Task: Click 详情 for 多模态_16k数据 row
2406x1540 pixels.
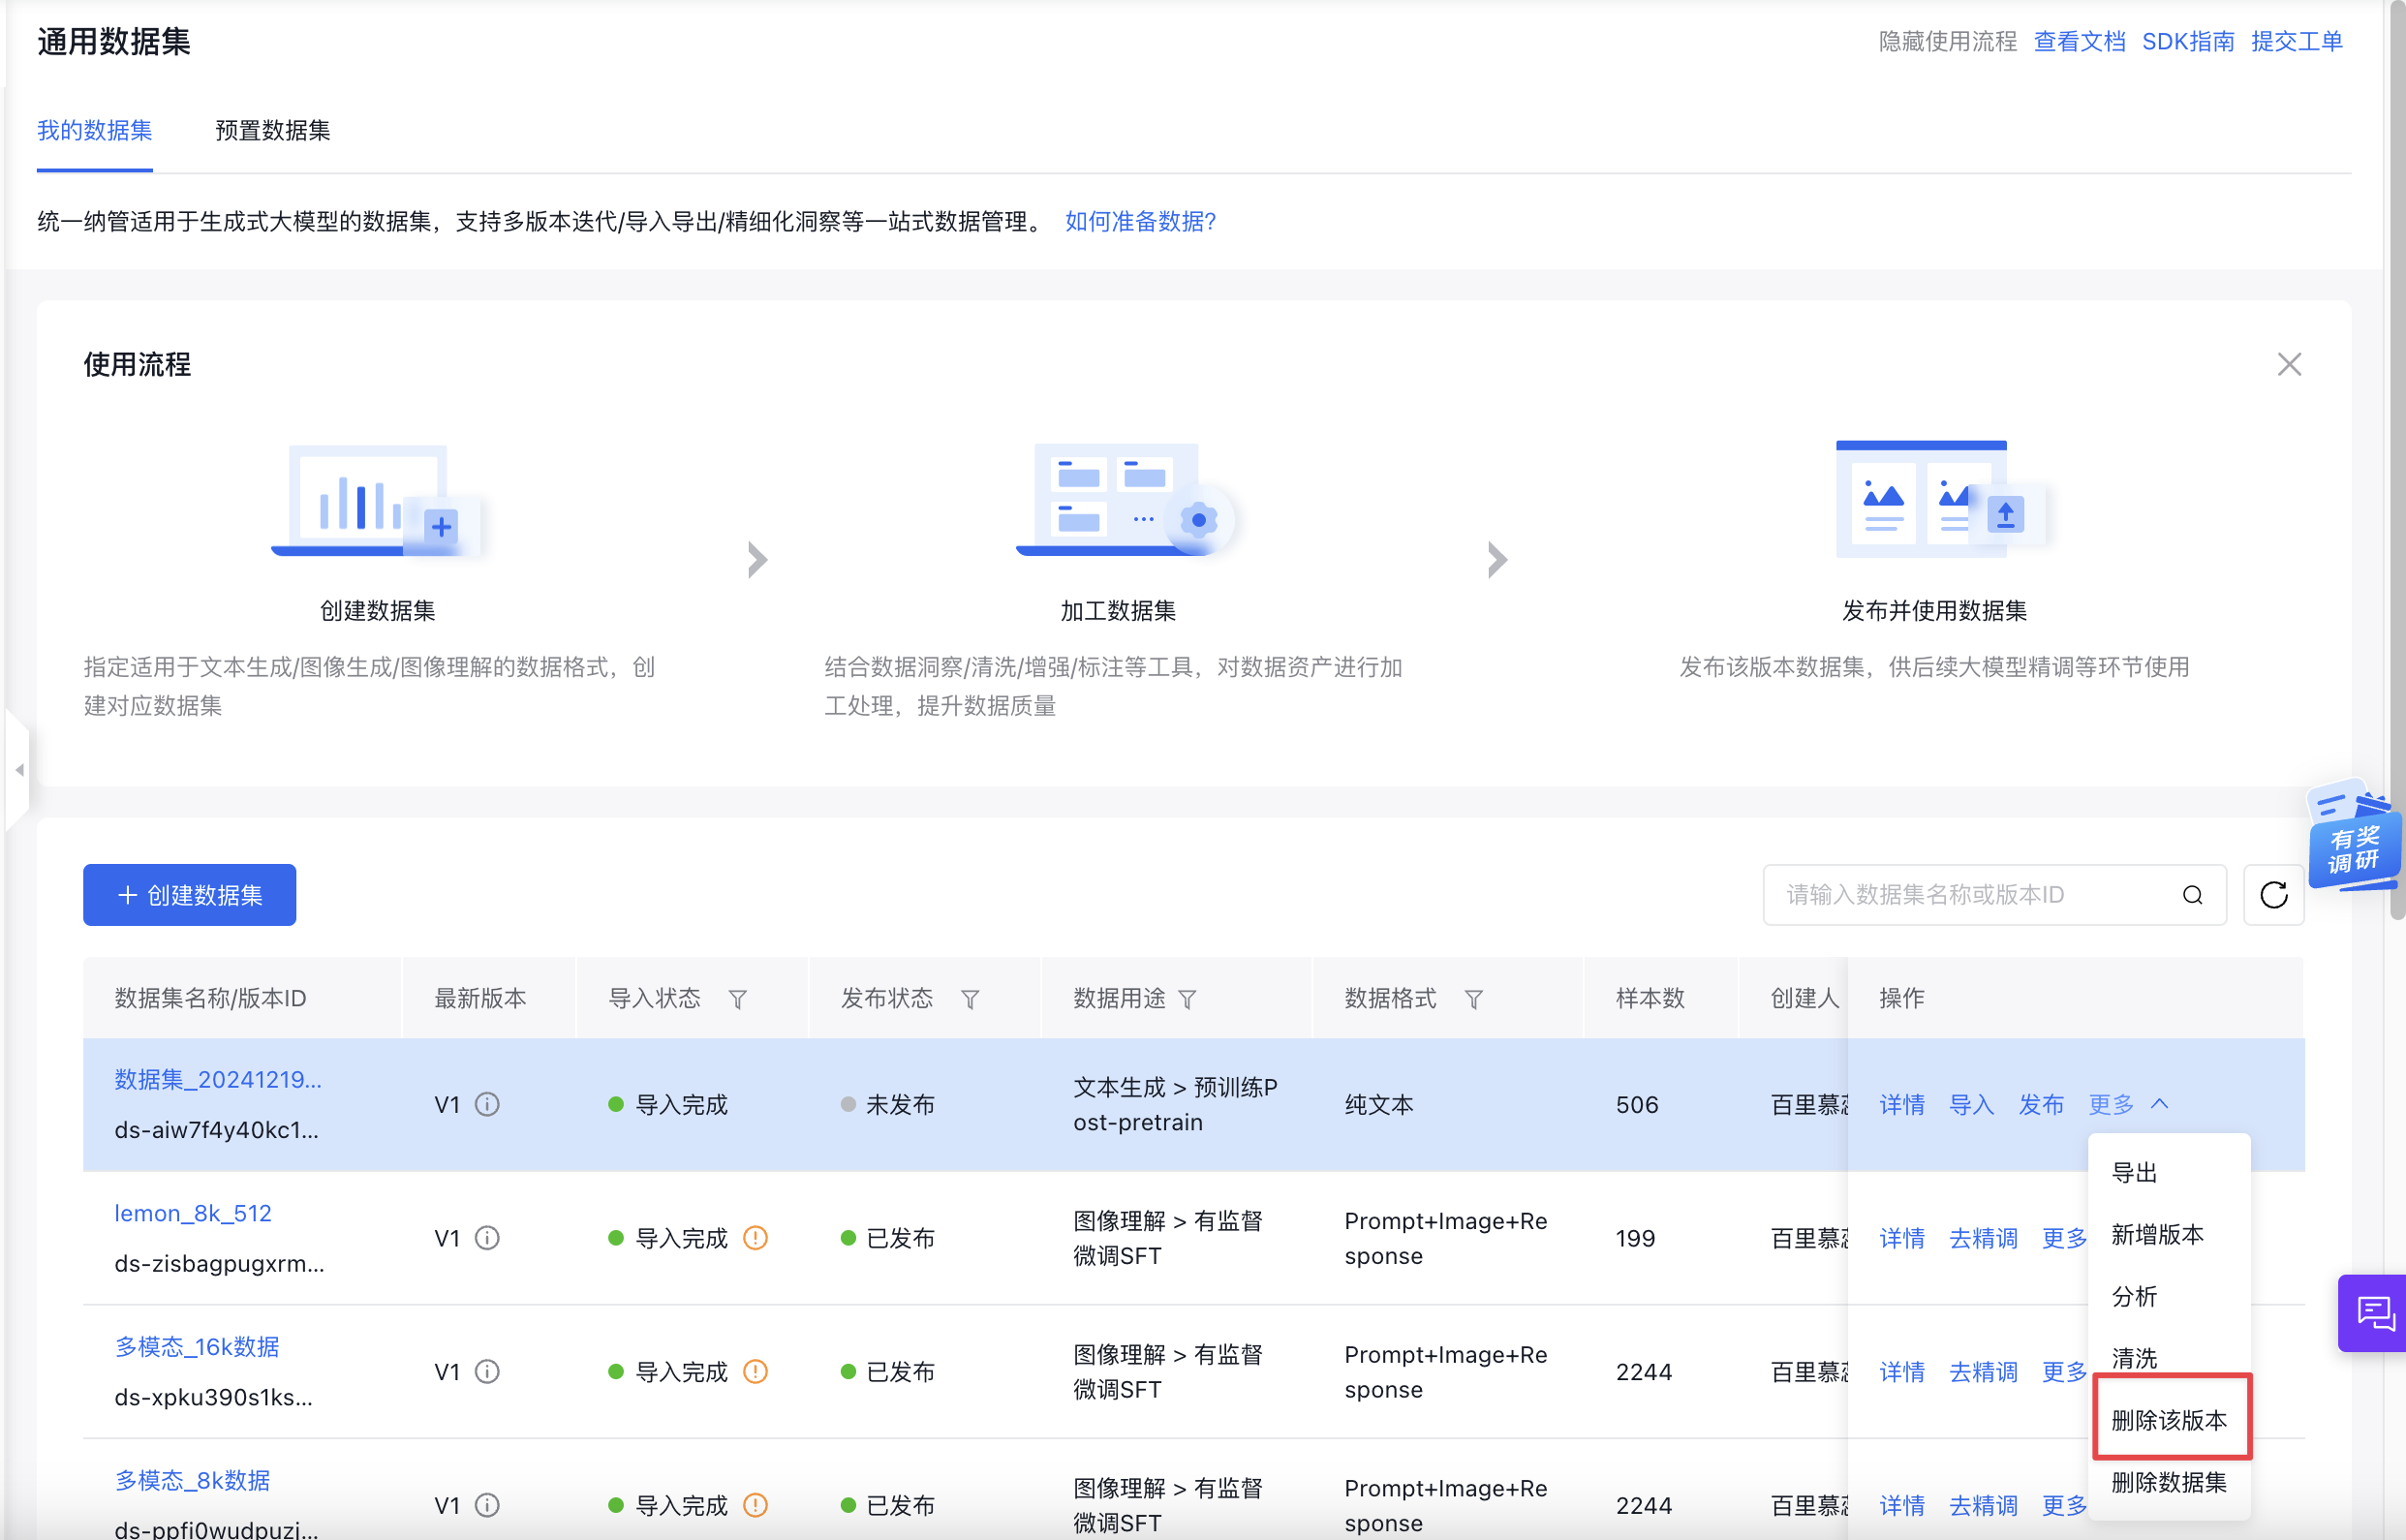Action: pos(1901,1371)
